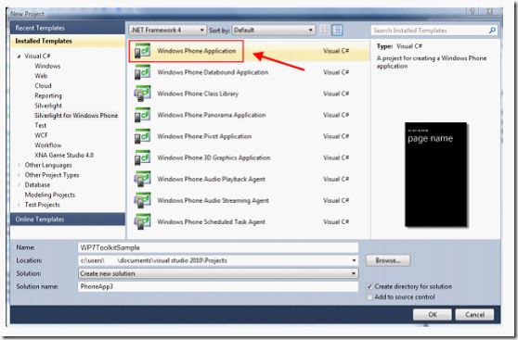Select 'Windows Phone 3D Graphics Application' text
This screenshot has height=340, width=518.
pos(214,158)
